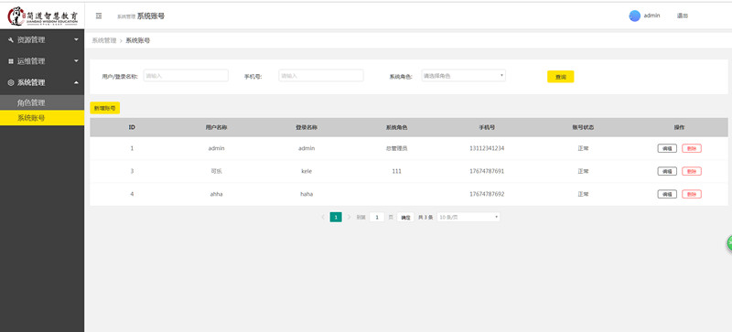The width and height of the screenshot is (732, 332).
Task: Open the 10 条/页 page size dropdown
Action: tap(468, 217)
